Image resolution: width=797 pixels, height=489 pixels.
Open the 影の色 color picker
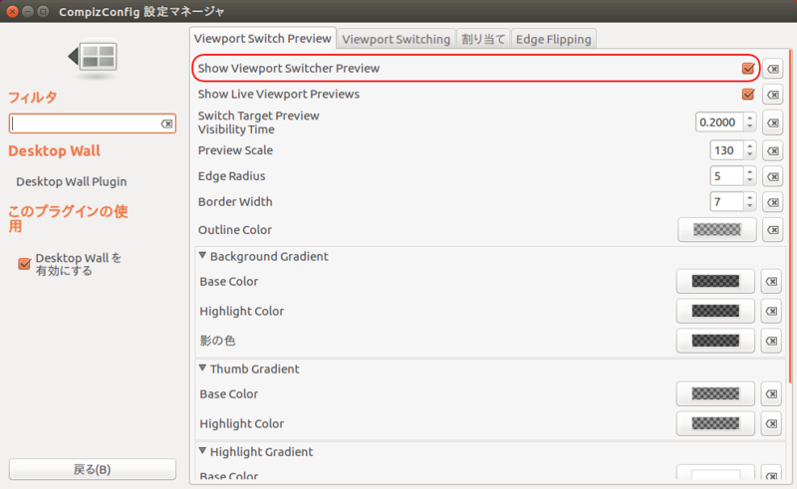(x=715, y=341)
